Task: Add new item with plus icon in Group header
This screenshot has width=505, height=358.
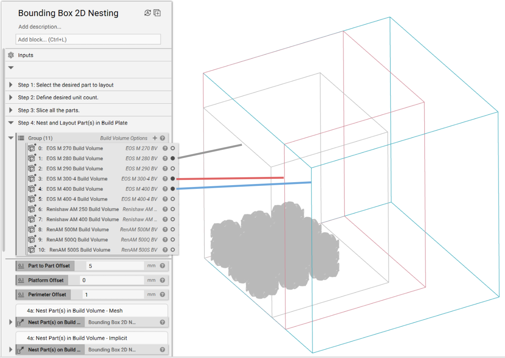Action: 155,138
